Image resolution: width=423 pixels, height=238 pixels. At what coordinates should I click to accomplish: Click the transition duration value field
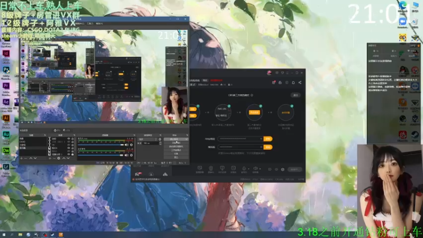[151, 143]
